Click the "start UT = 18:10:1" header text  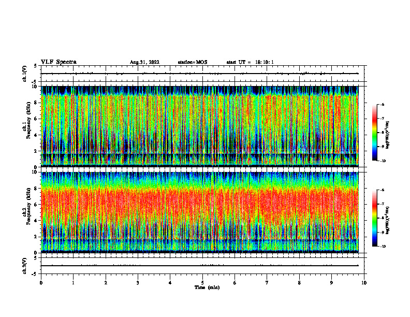[250, 62]
